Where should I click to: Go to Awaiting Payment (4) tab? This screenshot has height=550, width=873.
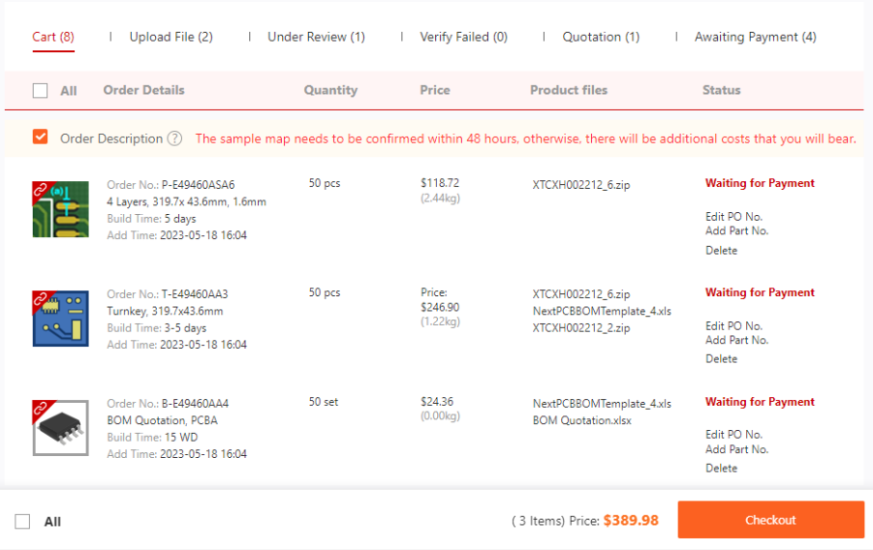pos(755,37)
